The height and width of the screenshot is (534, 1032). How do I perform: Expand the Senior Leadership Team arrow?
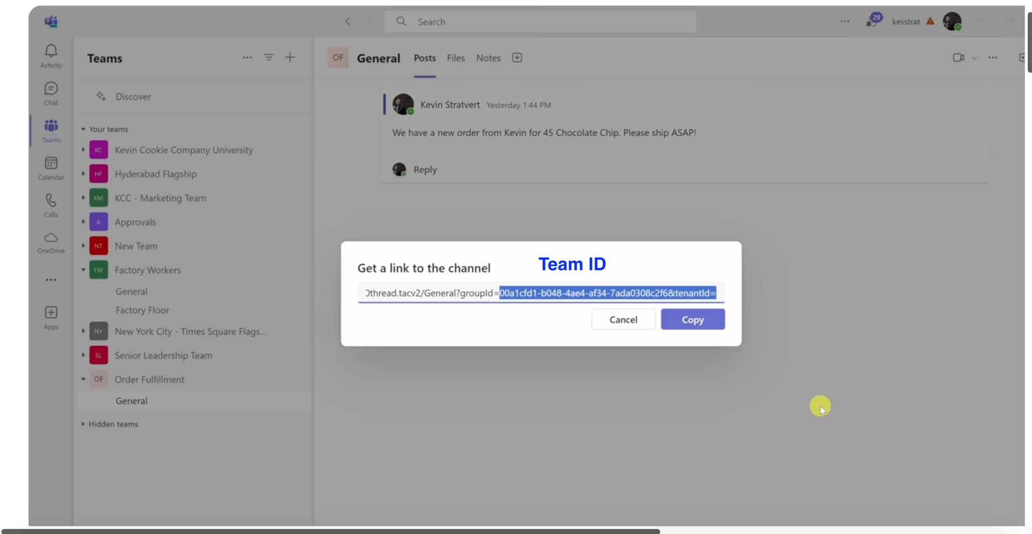pyautogui.click(x=83, y=355)
